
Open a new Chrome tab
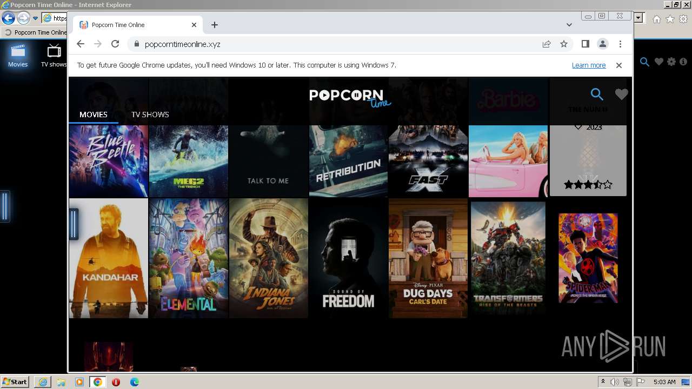click(x=215, y=25)
